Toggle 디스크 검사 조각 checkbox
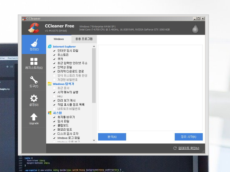The width and height of the screenshot is (230, 172). coord(54,134)
